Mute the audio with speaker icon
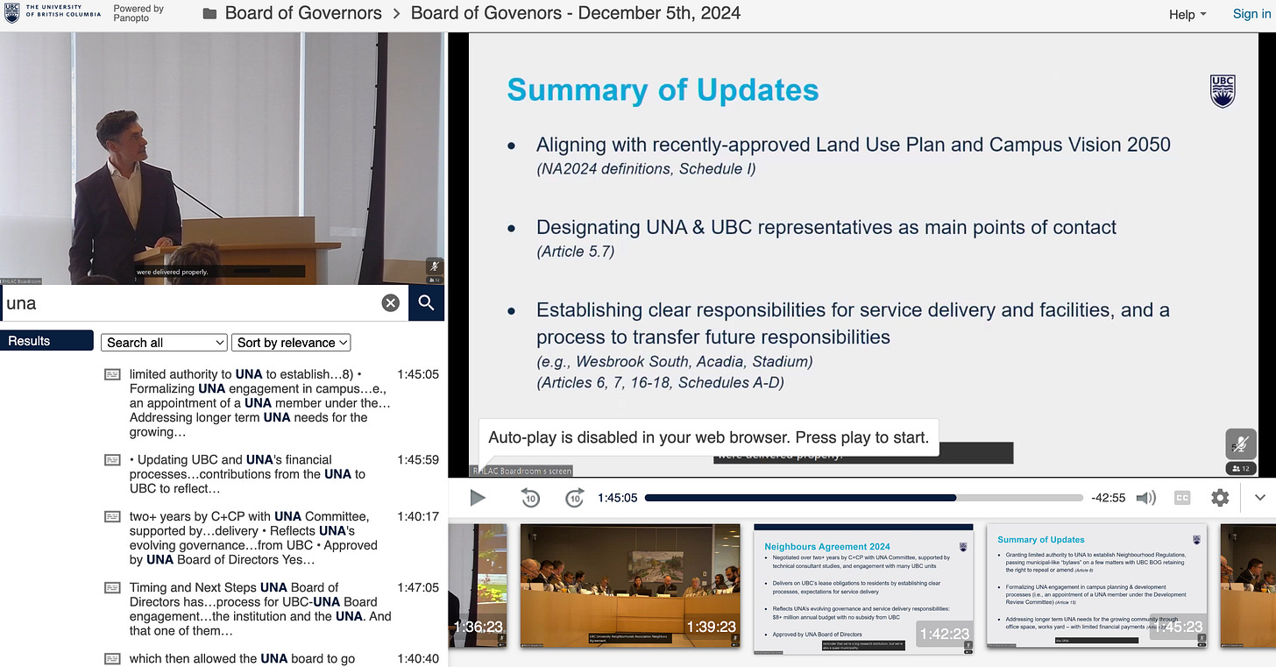Image resolution: width=1276 pixels, height=667 pixels. tap(1145, 498)
